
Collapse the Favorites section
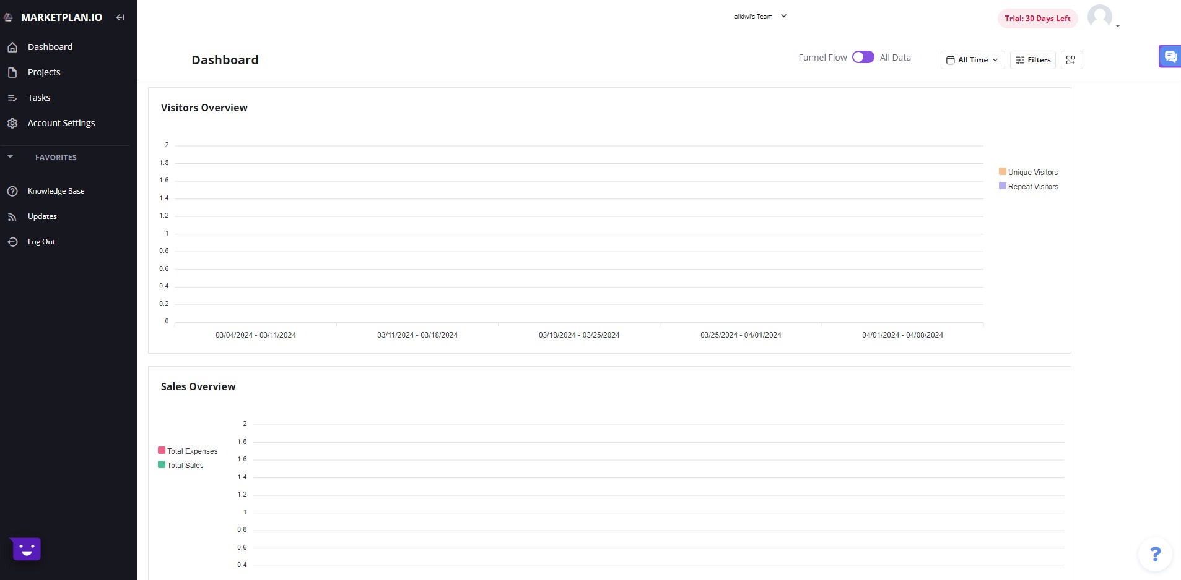(11, 157)
